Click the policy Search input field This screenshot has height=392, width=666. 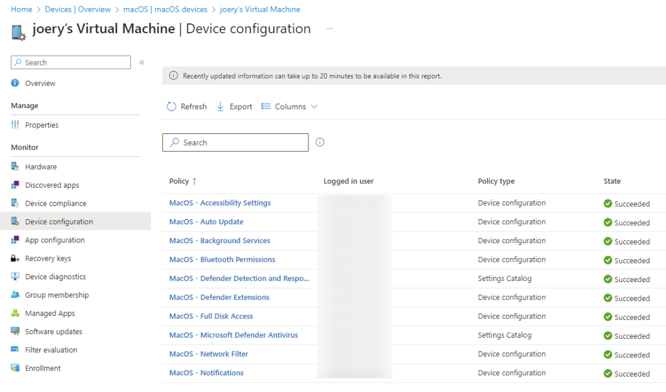tap(236, 143)
